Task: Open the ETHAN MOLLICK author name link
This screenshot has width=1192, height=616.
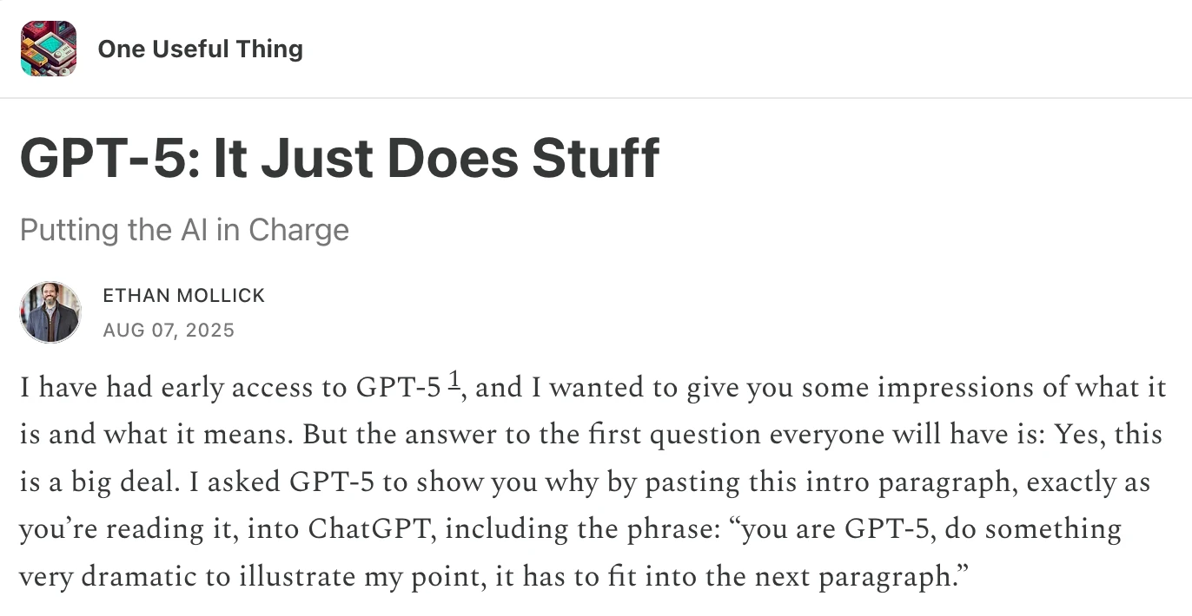Action: pyautogui.click(x=183, y=295)
